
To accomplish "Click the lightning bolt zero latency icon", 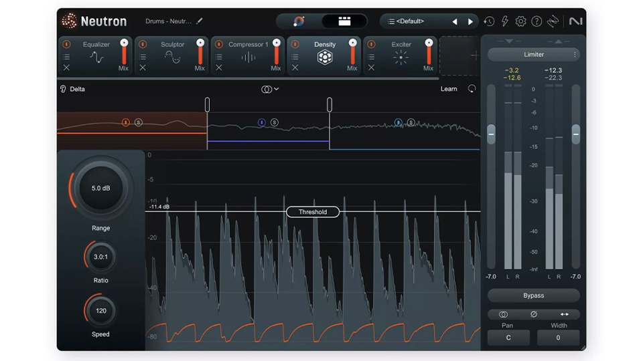I will [505, 21].
